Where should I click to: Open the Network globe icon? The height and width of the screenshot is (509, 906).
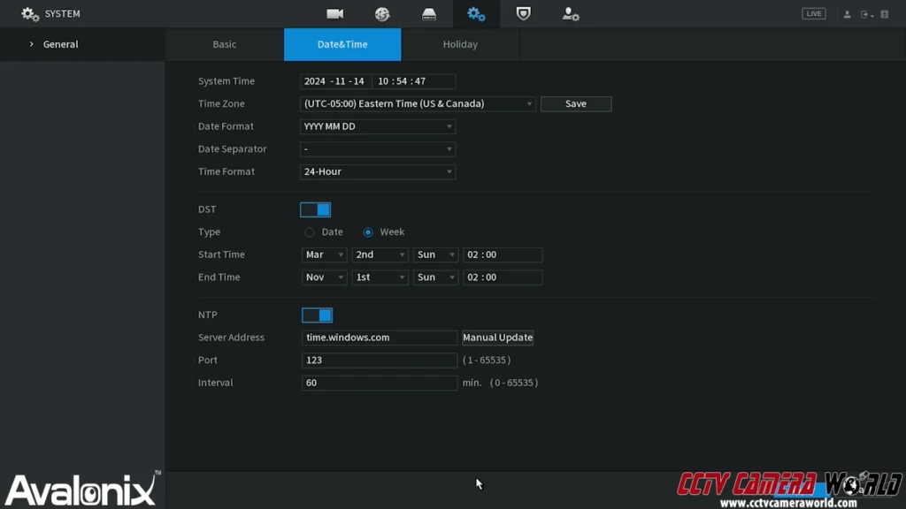click(x=382, y=14)
